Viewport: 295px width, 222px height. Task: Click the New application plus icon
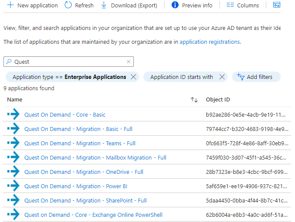point(10,5)
